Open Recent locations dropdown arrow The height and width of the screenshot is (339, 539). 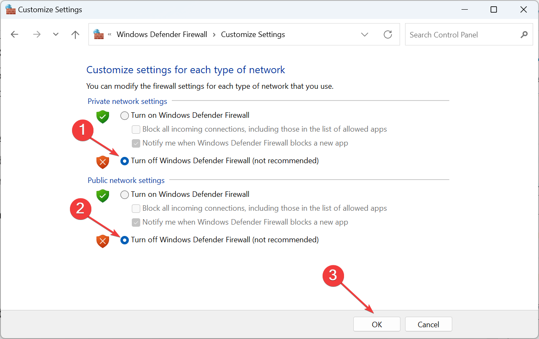point(56,34)
